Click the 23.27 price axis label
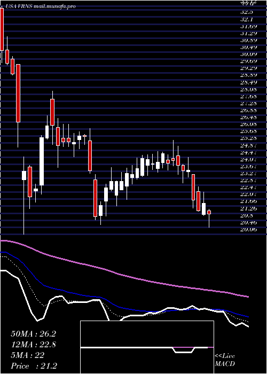Screen dimensions: 267x374 point(249,174)
